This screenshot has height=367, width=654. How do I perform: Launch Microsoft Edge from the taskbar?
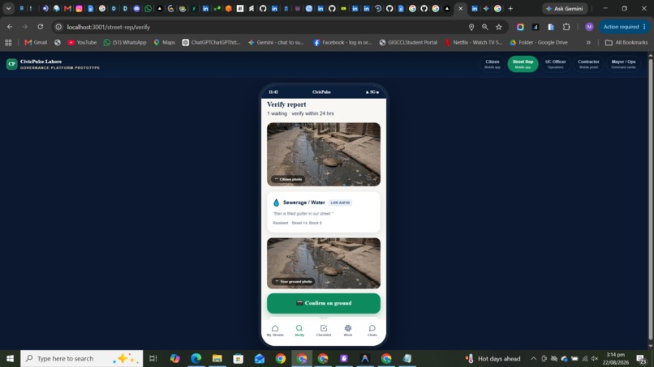[x=196, y=358]
